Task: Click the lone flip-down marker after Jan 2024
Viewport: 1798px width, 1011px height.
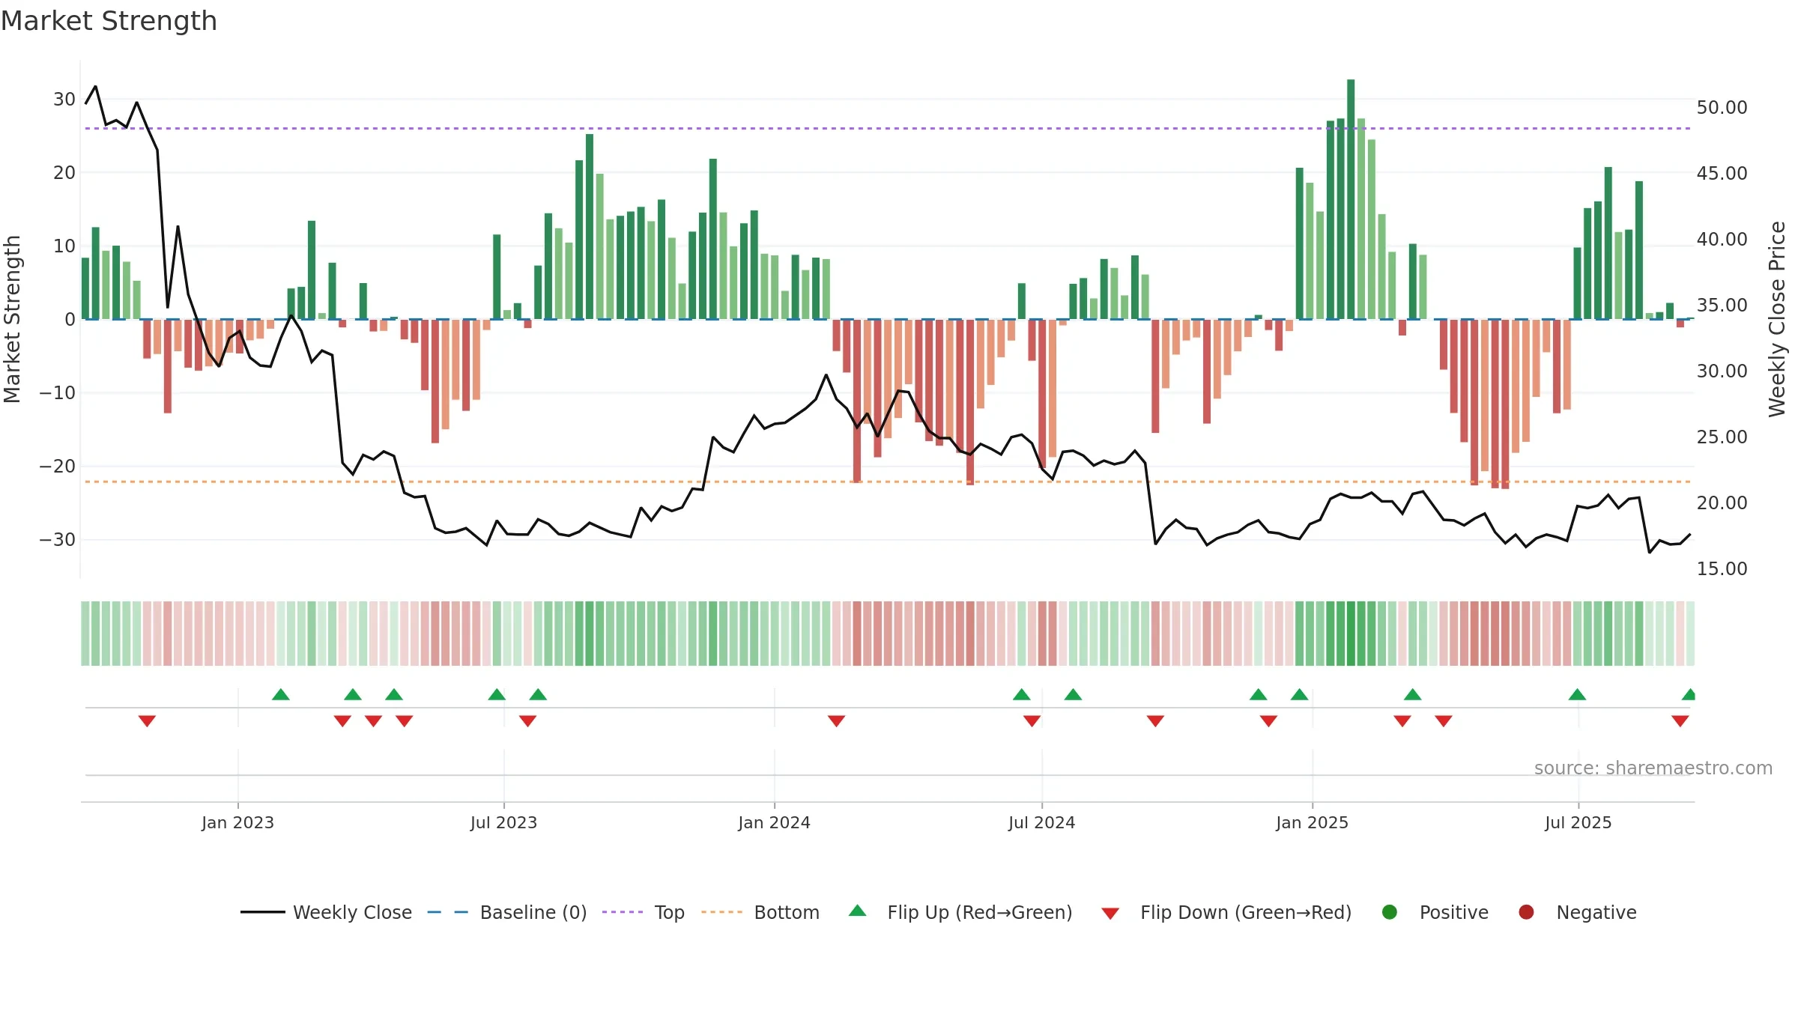Action: pos(836,720)
